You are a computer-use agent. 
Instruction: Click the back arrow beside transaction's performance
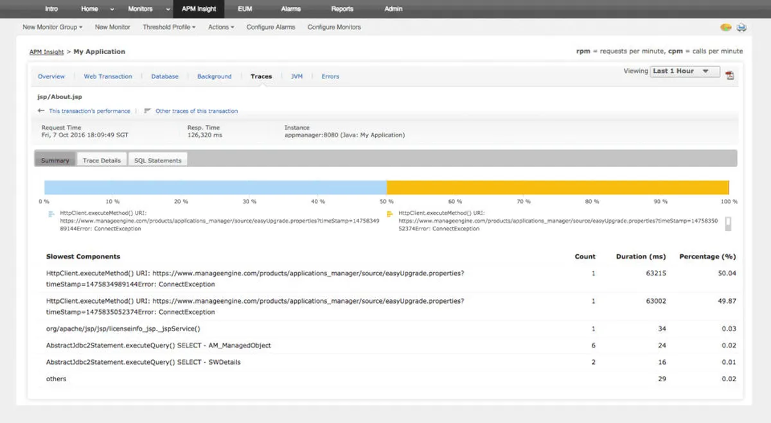click(x=41, y=111)
